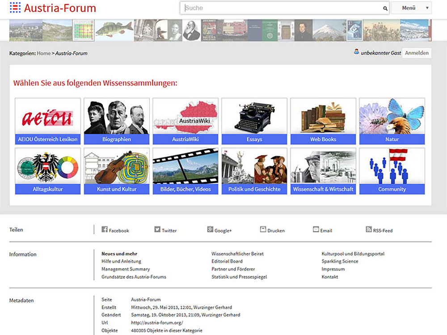447x335 pixels.
Task: Go to Home breadcrumb link
Action: (44, 53)
